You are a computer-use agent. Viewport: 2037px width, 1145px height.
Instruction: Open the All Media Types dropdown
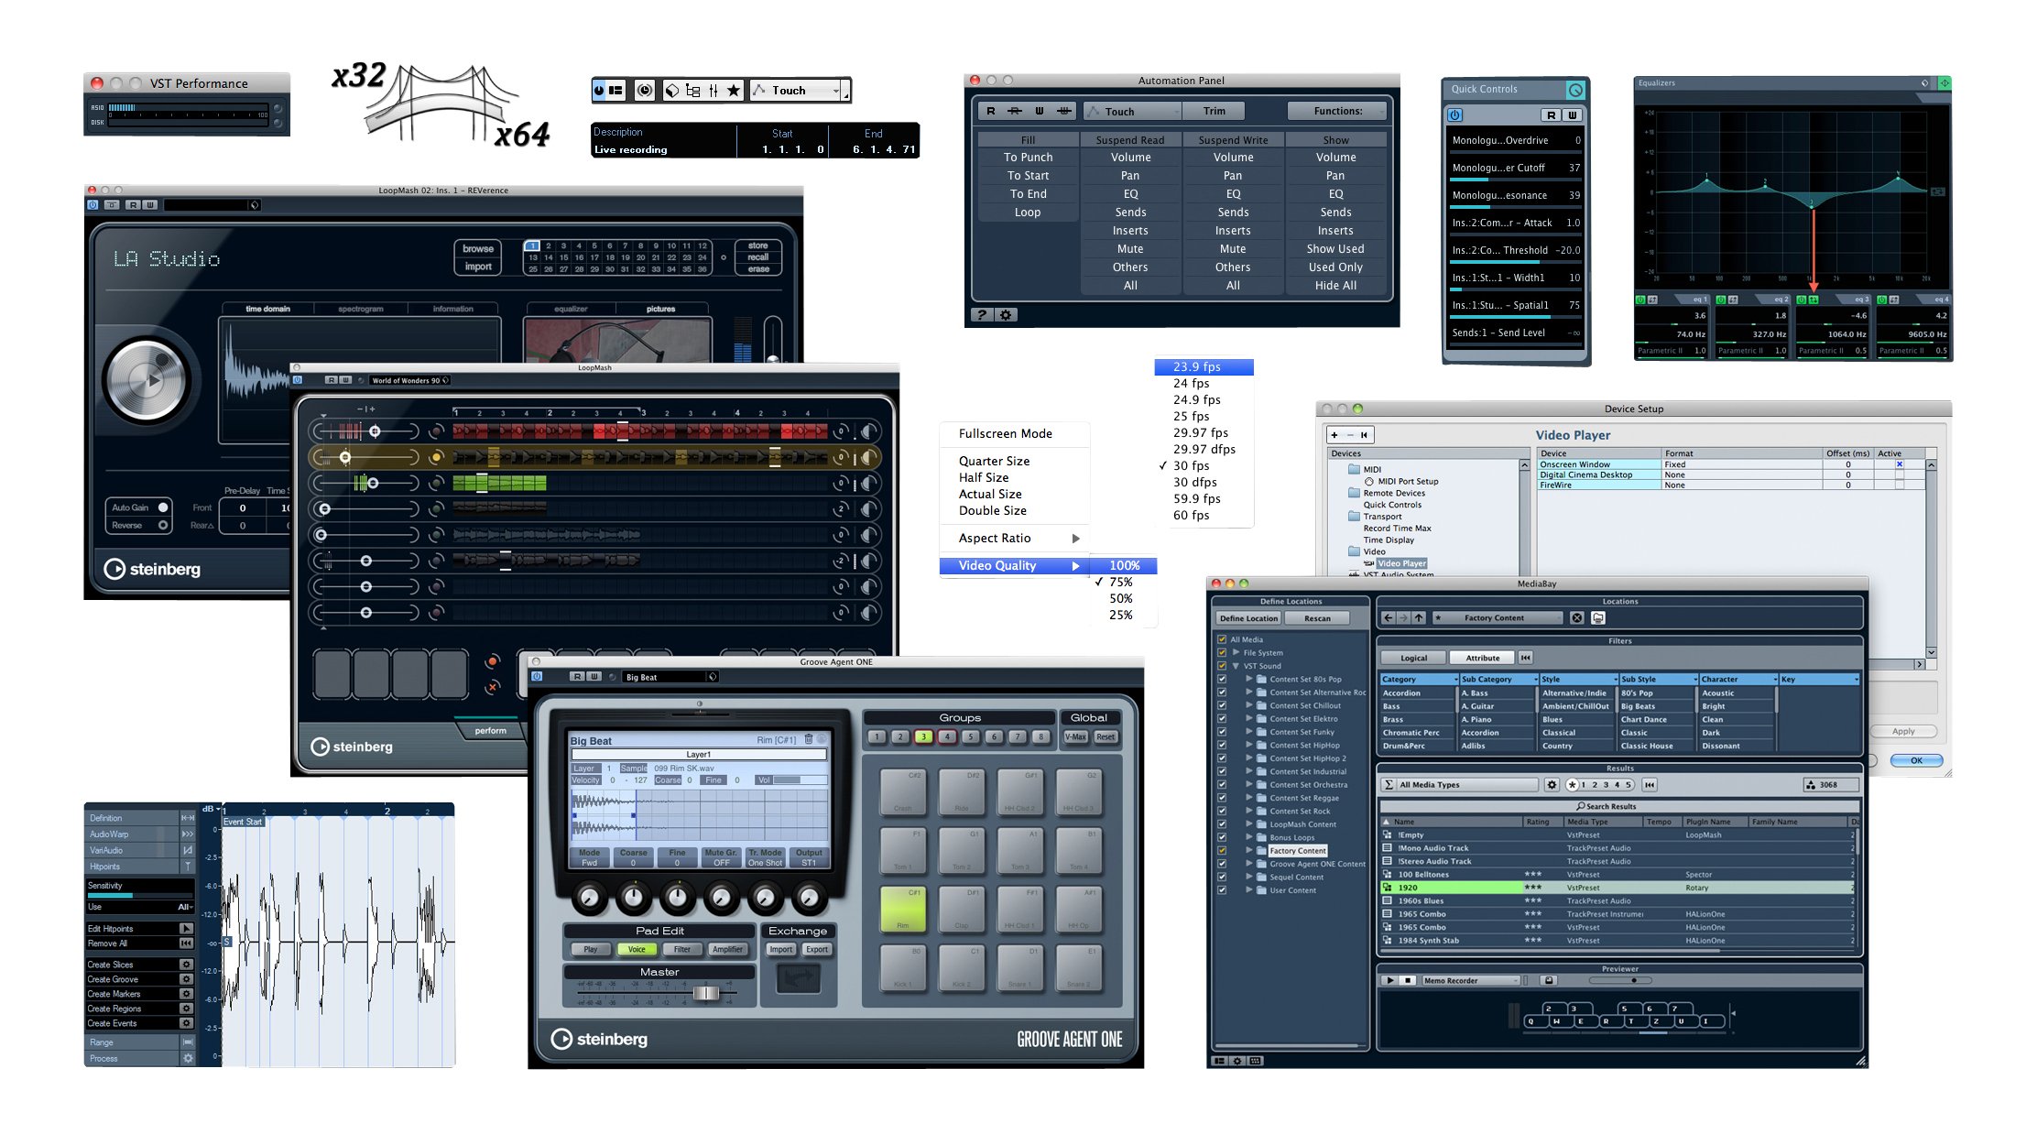[1460, 785]
